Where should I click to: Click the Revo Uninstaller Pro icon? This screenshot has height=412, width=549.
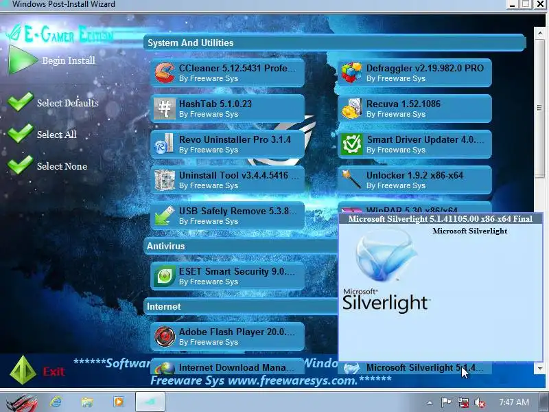165,144
